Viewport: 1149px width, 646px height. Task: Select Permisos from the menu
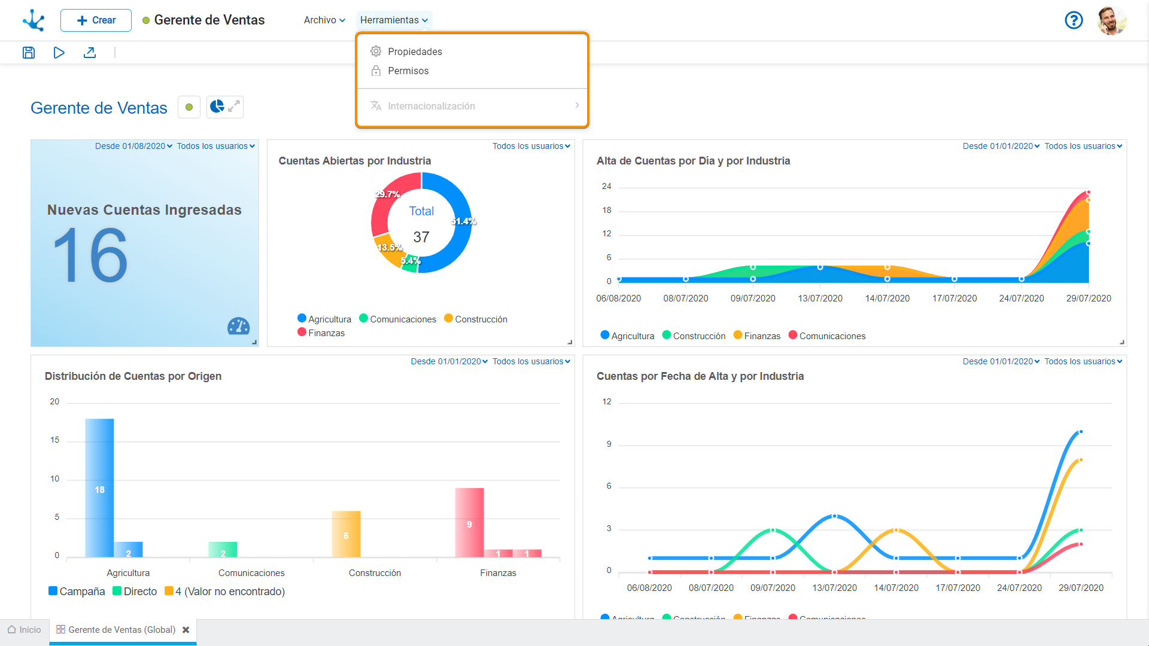pos(408,71)
